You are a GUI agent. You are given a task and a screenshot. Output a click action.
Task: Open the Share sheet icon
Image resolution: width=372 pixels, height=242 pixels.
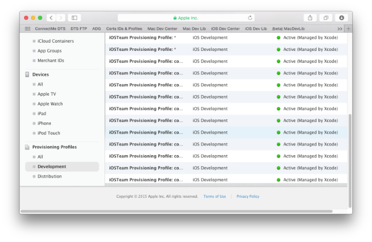click(x=310, y=18)
